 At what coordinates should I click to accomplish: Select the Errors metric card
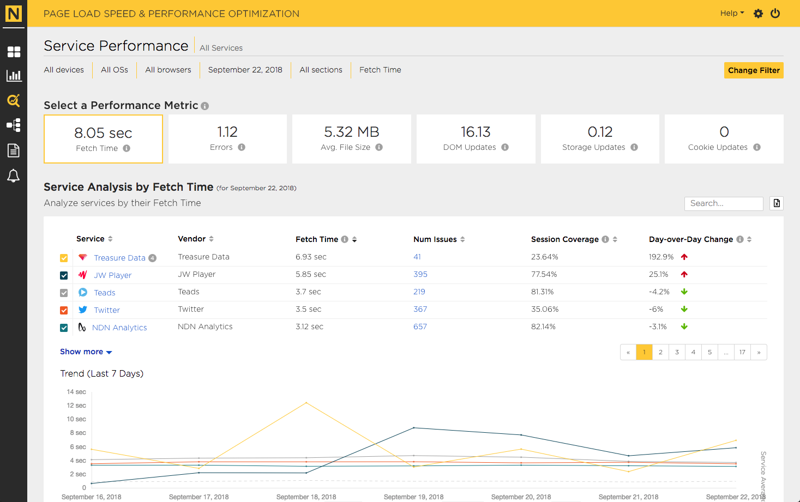227,139
